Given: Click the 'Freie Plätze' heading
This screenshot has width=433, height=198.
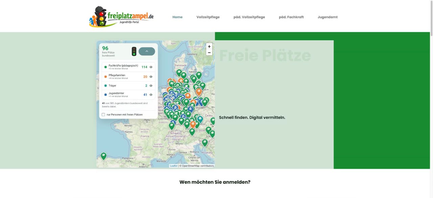Looking at the screenshot, I should (265, 55).
